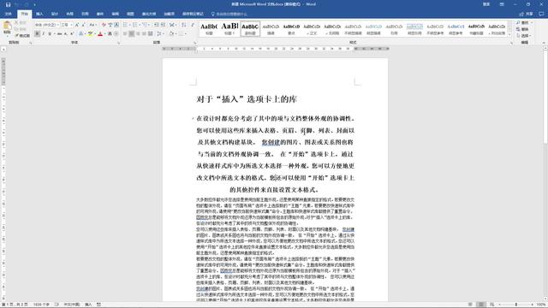
Task: Switch to the Design tab
Action: [x=55, y=14]
